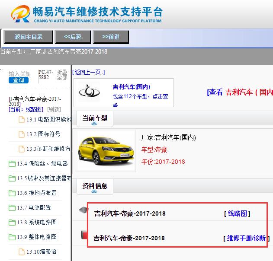Select 13.3 诊断和维修 tree entry
This screenshot has width=273, height=261.
click(48, 149)
